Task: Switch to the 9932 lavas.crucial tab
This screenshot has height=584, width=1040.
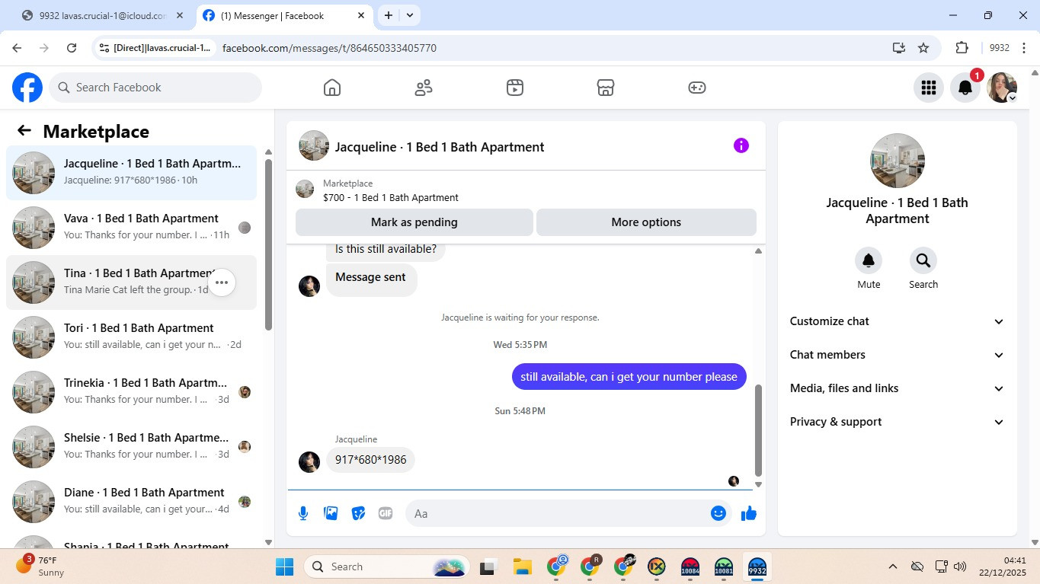Action: (x=103, y=15)
